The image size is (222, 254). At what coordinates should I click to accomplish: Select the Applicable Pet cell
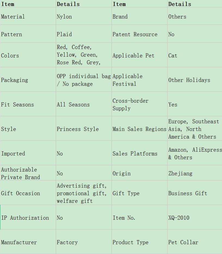coord(139,55)
